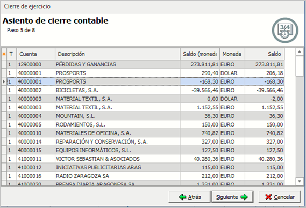
Task: Sort by the Descripción column header
Action: click(x=118, y=54)
